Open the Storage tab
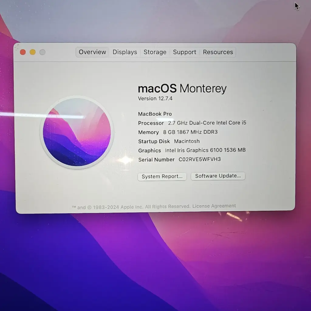 point(155,52)
